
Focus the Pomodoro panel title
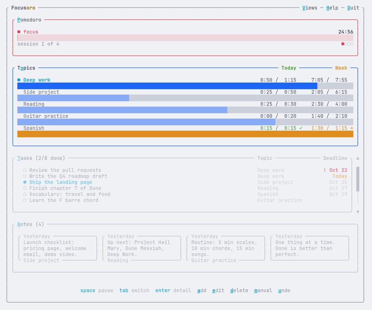coord(29,20)
